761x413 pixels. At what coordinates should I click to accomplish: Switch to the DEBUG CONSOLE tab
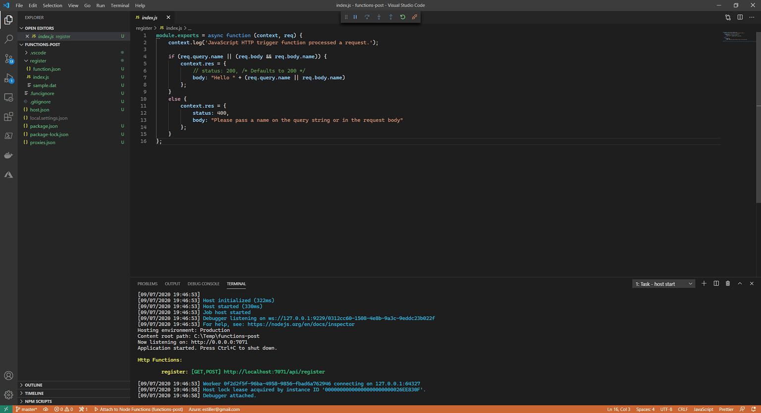click(x=203, y=284)
